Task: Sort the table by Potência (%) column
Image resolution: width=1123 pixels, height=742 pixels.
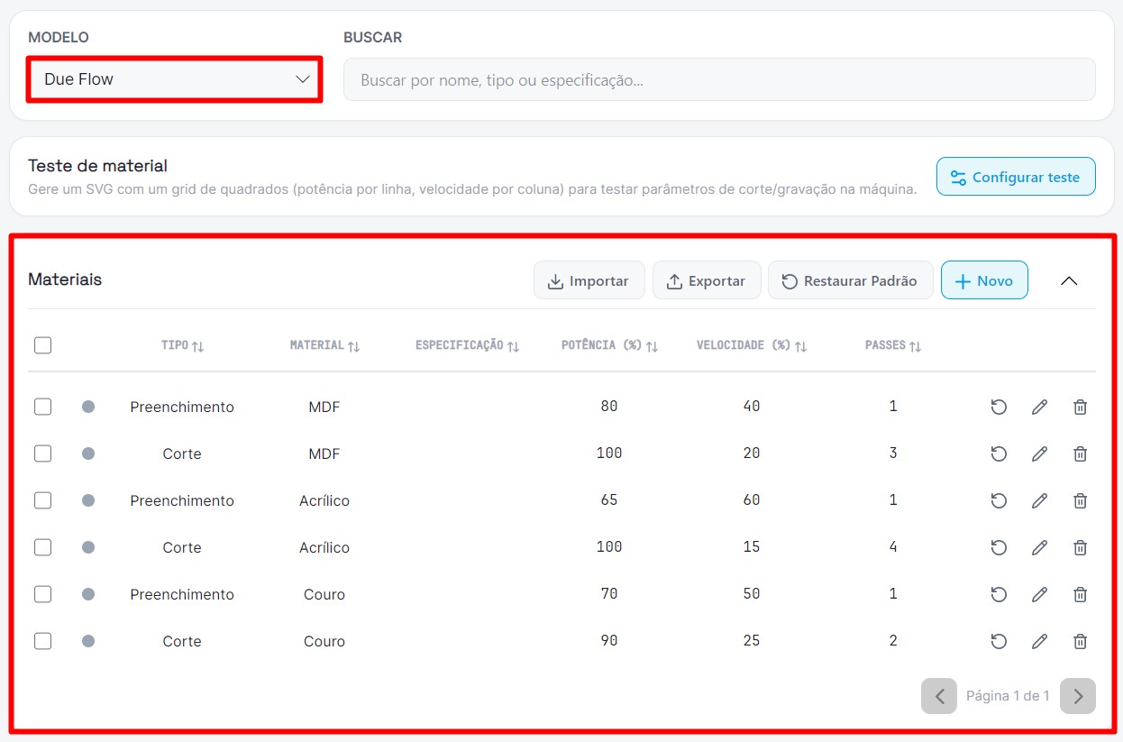Action: [x=610, y=345]
